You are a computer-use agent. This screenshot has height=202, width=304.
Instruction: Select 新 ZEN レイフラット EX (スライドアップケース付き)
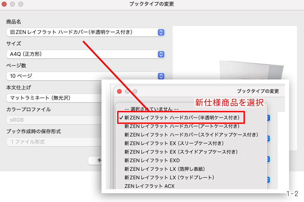click(x=181, y=152)
